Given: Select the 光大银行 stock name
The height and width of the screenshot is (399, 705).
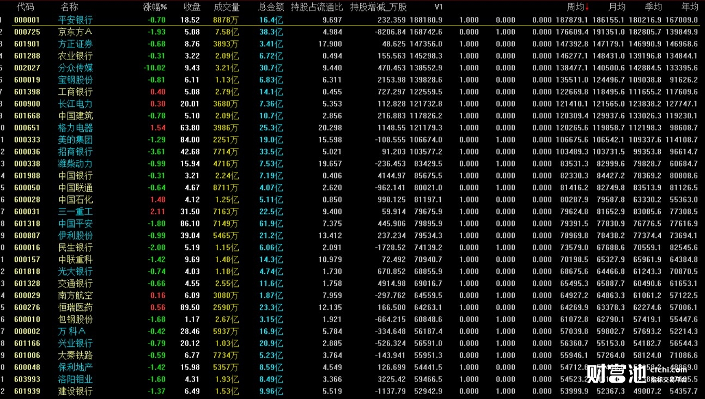Looking at the screenshot, I should [75, 272].
